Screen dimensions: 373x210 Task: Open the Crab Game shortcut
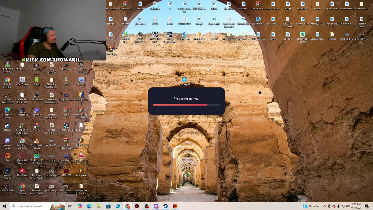(x=22, y=82)
